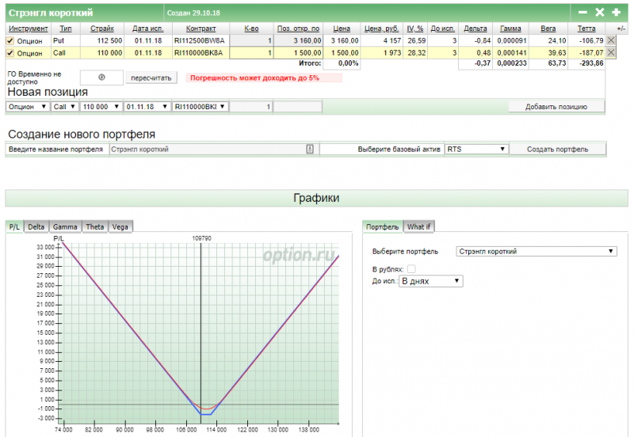Click the 109790 price marker on chart
Image resolution: width=634 pixels, height=437 pixels.
pos(201,238)
